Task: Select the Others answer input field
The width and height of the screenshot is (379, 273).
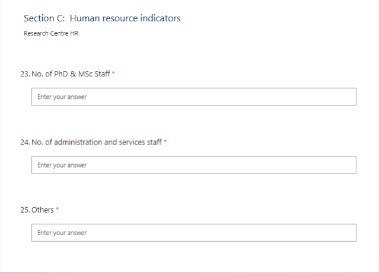Action: click(194, 233)
